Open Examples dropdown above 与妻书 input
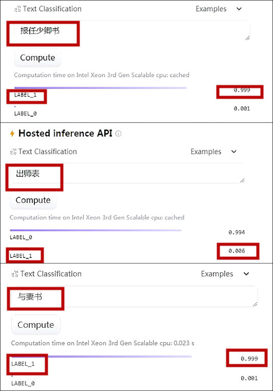 coord(225,274)
